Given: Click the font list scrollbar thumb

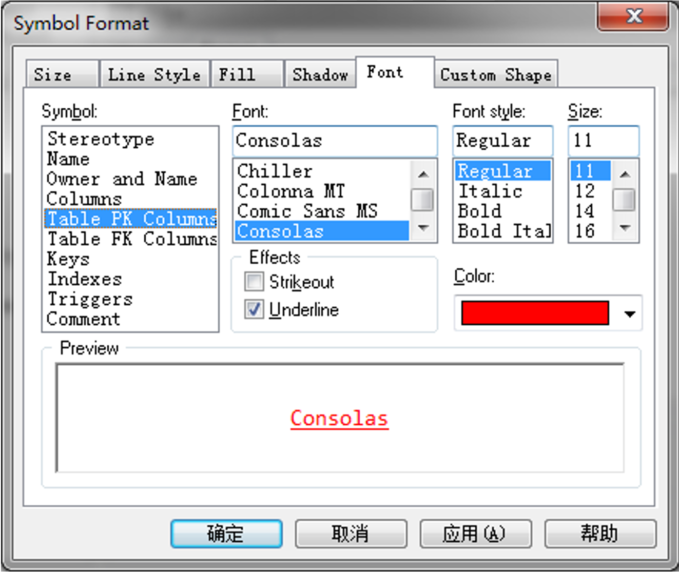Looking at the screenshot, I should coord(423,200).
